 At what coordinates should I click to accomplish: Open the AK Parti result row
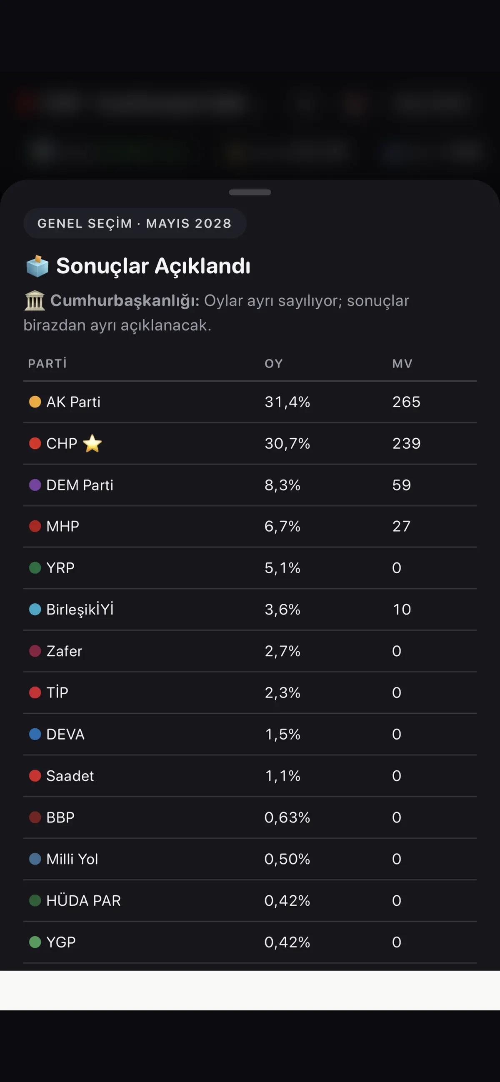point(250,402)
